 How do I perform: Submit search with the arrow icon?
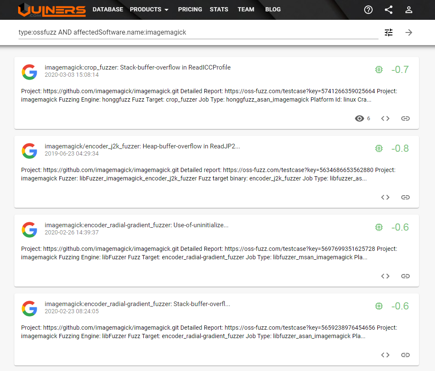(x=408, y=32)
